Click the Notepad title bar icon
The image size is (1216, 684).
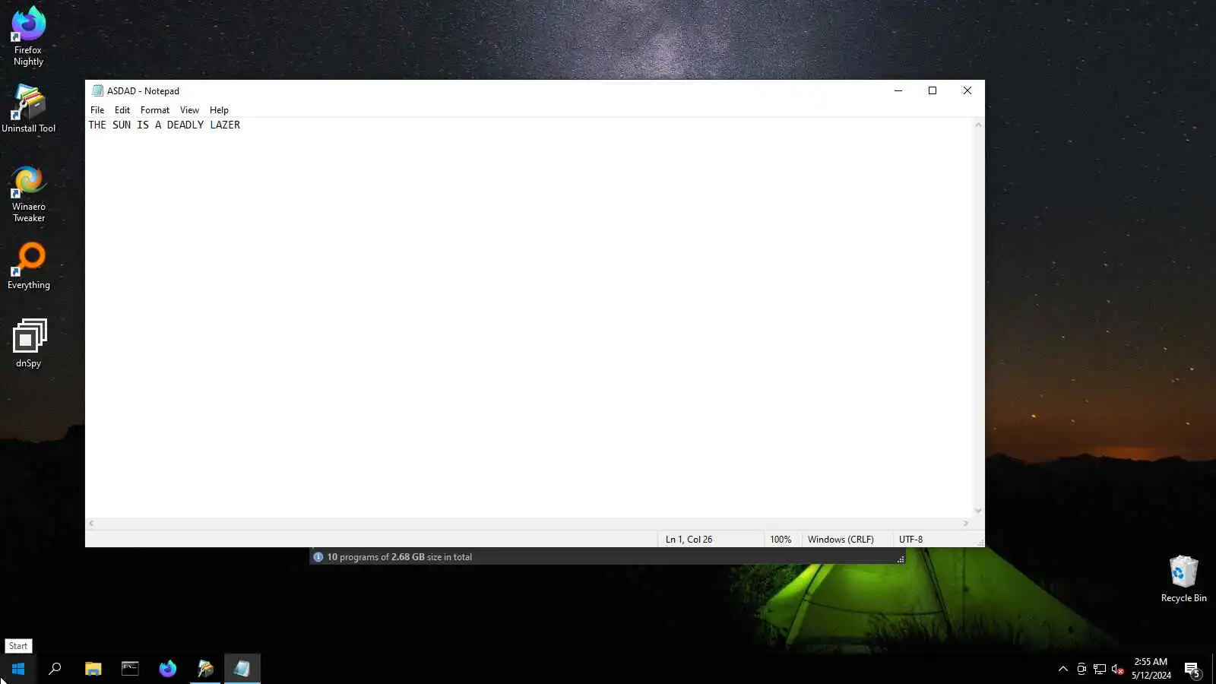coord(97,90)
